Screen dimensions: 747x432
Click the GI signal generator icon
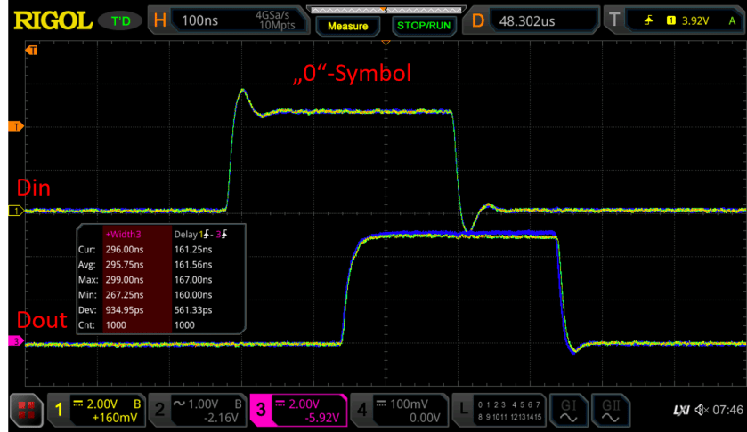[568, 410]
